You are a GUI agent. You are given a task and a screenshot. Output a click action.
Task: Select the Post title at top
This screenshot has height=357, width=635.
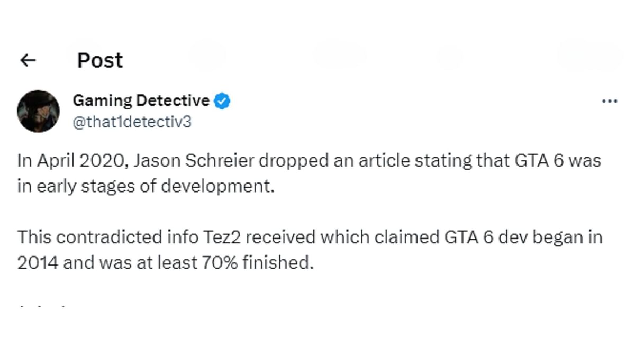coord(99,60)
